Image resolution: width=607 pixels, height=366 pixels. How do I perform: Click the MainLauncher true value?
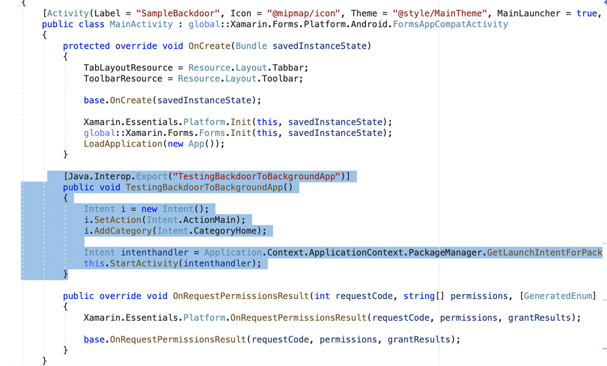click(x=586, y=13)
